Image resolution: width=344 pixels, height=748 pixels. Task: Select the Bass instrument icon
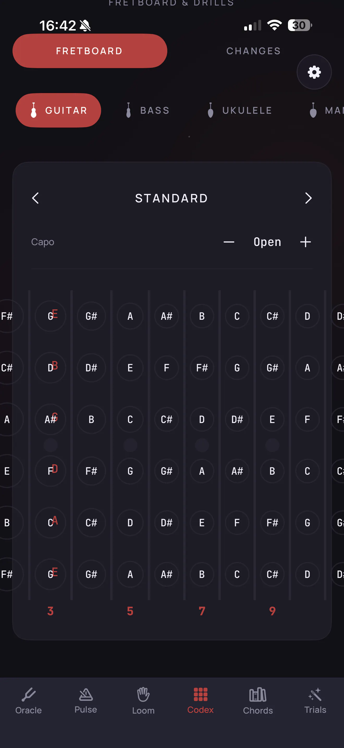point(128,110)
